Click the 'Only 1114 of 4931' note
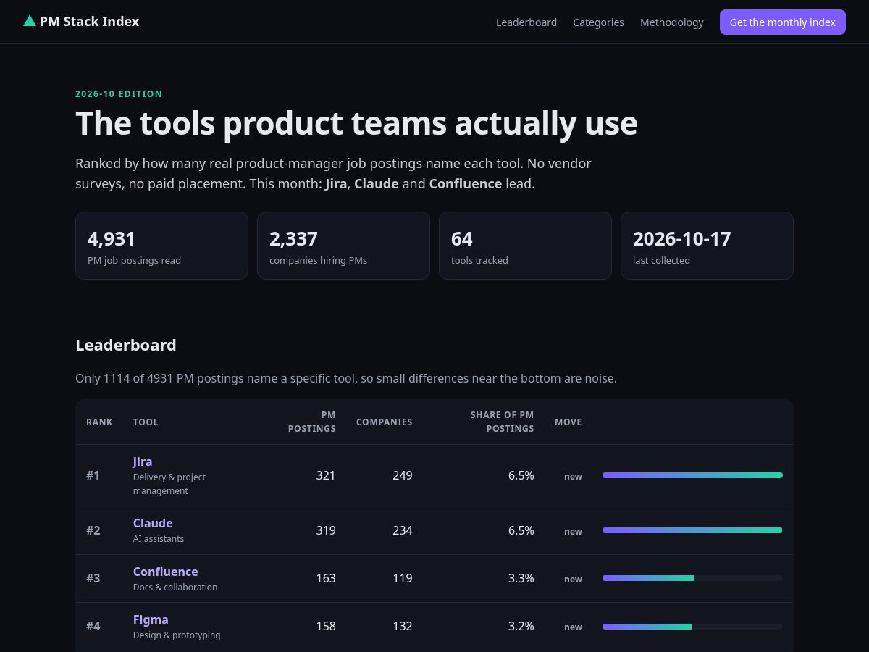Image resolution: width=869 pixels, height=652 pixels. pos(346,378)
